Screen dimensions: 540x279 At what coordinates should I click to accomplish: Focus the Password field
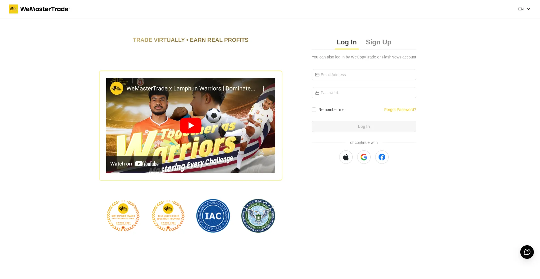tap(364, 93)
